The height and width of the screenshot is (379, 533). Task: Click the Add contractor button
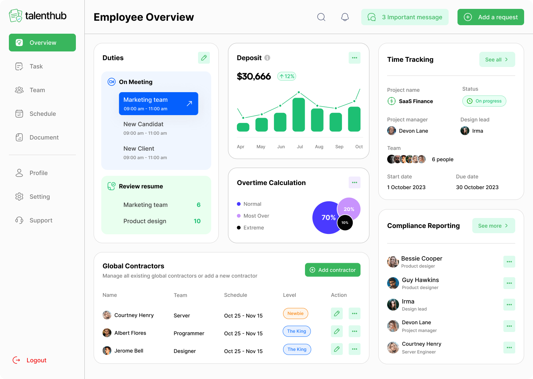point(332,270)
